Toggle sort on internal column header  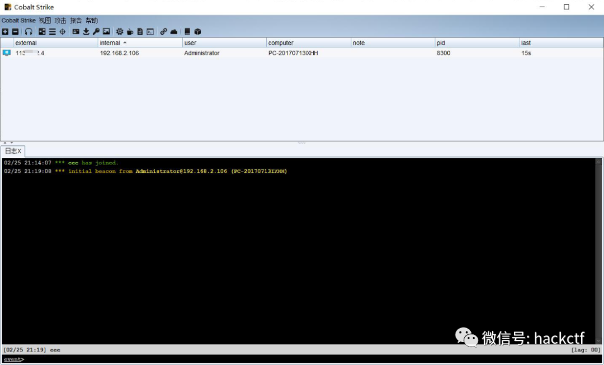(x=140, y=42)
